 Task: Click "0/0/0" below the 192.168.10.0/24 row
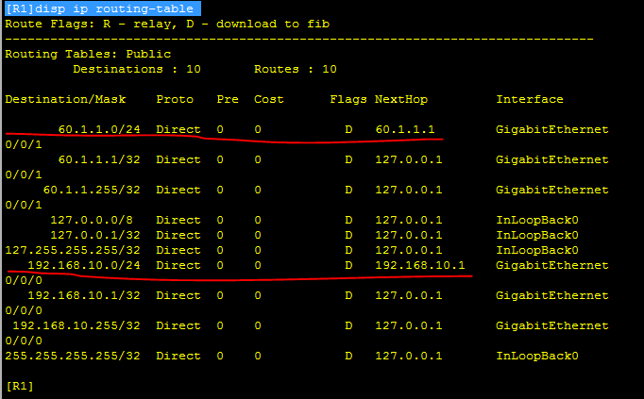point(24,280)
